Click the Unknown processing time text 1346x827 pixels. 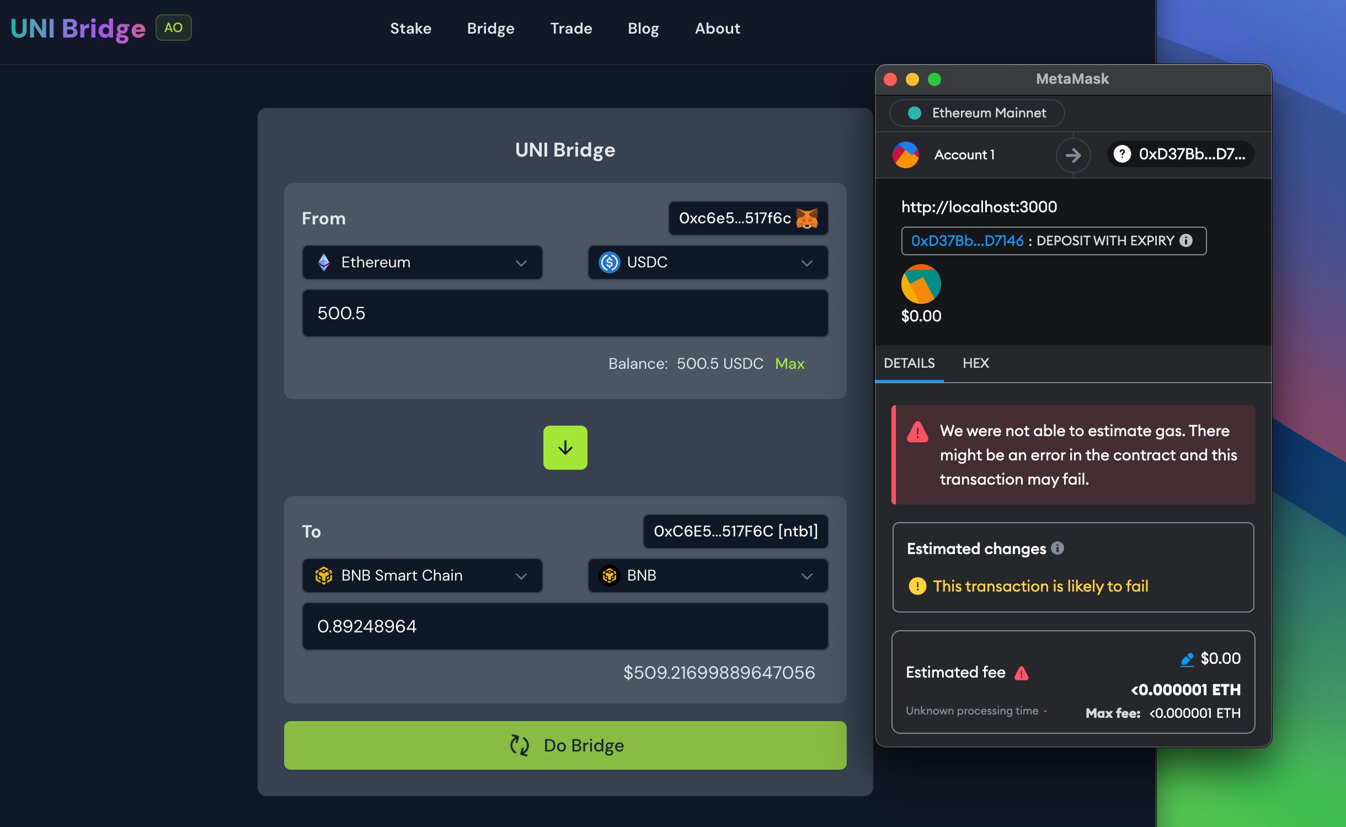click(972, 711)
